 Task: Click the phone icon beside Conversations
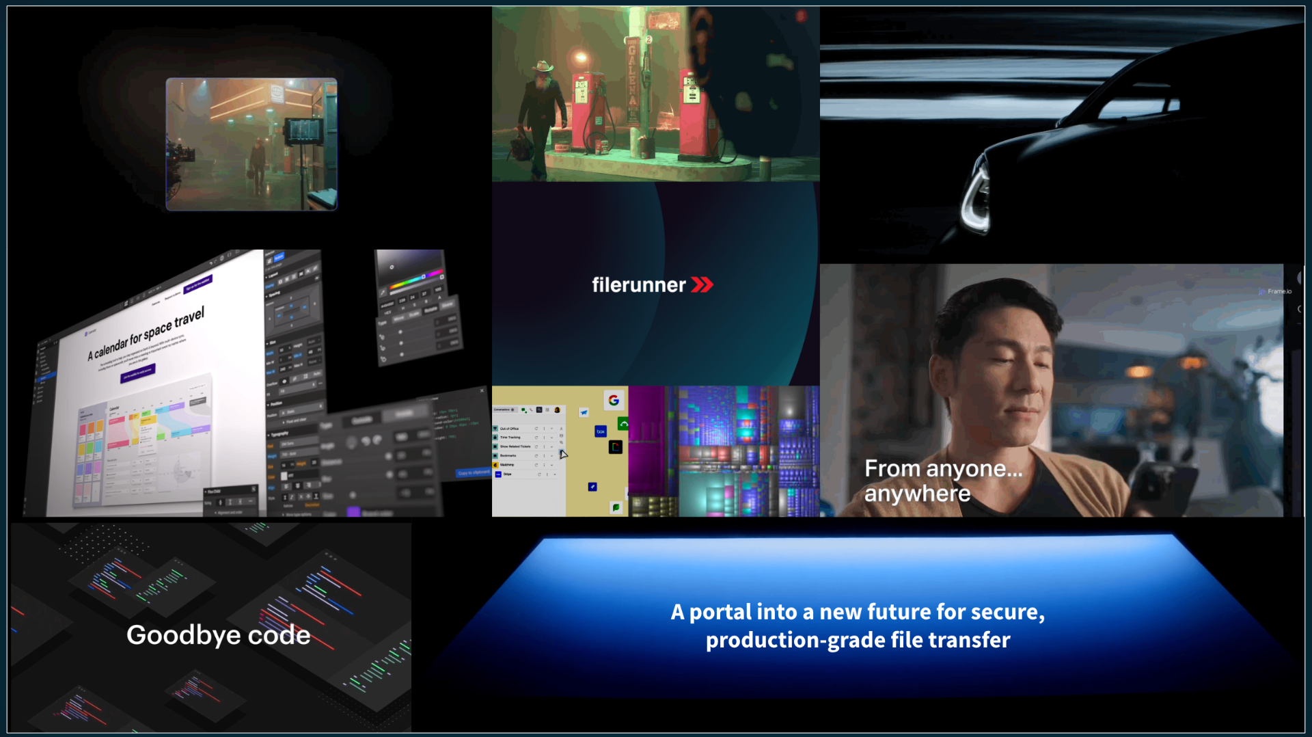click(x=531, y=410)
